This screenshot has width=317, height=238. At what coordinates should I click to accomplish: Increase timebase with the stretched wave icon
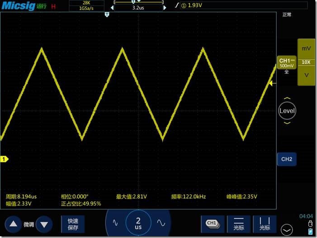(x=161, y=223)
